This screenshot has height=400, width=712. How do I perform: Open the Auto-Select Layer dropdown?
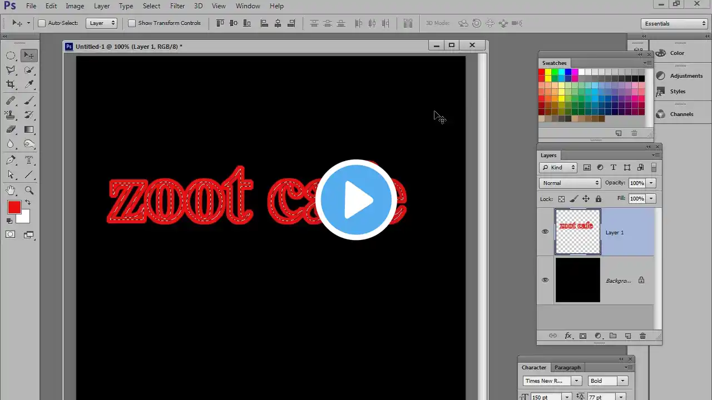point(102,23)
